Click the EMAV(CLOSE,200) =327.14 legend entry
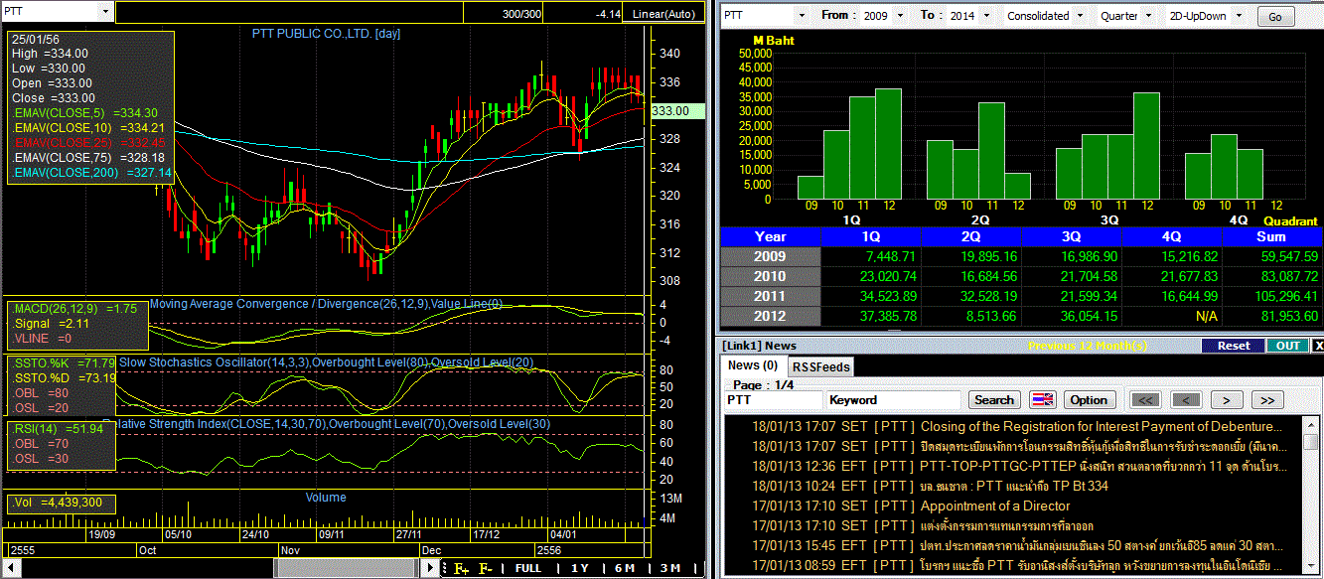 91,173
